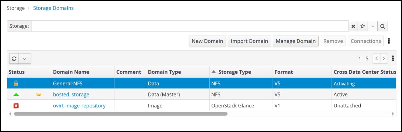Toggle Storage Type sort order arrow
The height and width of the screenshot is (132, 402).
[214, 72]
